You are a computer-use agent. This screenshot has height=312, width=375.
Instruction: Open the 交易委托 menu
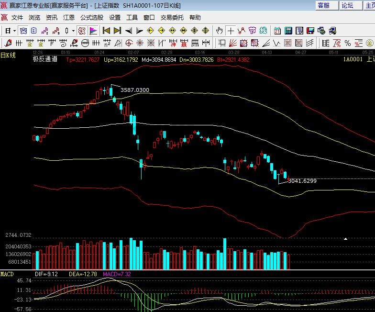tap(172, 18)
